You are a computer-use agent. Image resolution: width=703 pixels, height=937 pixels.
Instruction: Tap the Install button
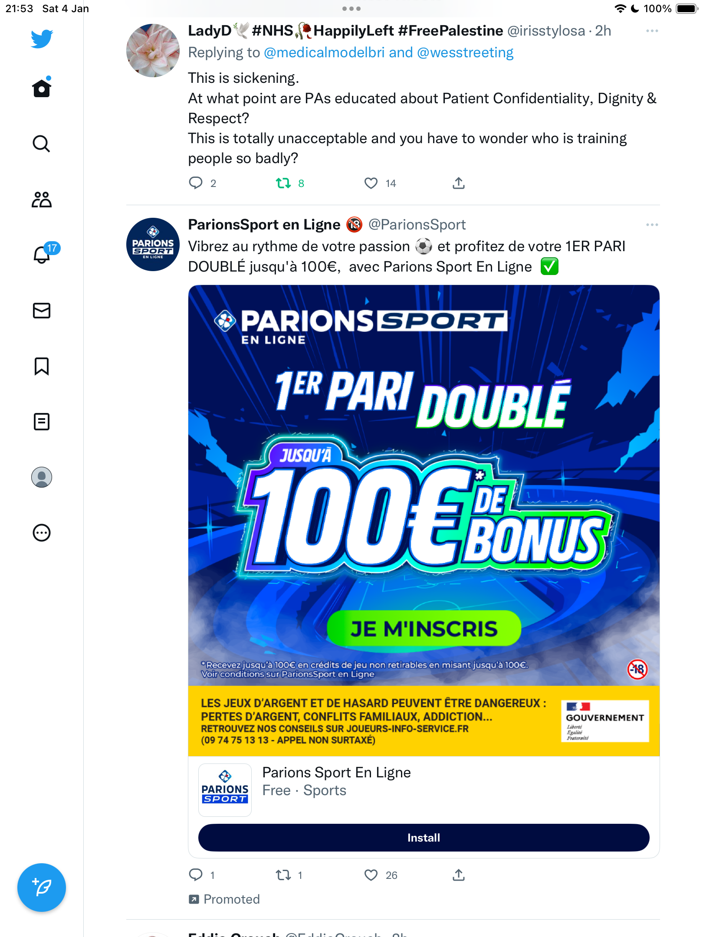click(x=424, y=837)
